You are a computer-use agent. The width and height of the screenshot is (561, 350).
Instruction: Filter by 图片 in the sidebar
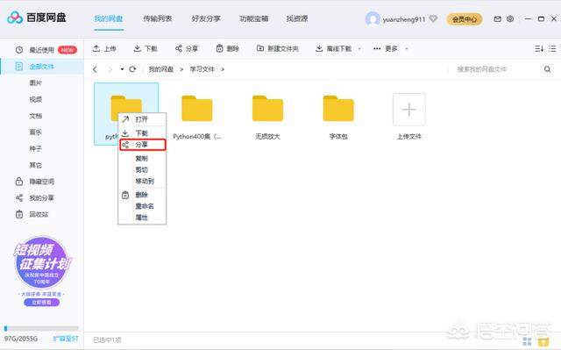pyautogui.click(x=35, y=83)
